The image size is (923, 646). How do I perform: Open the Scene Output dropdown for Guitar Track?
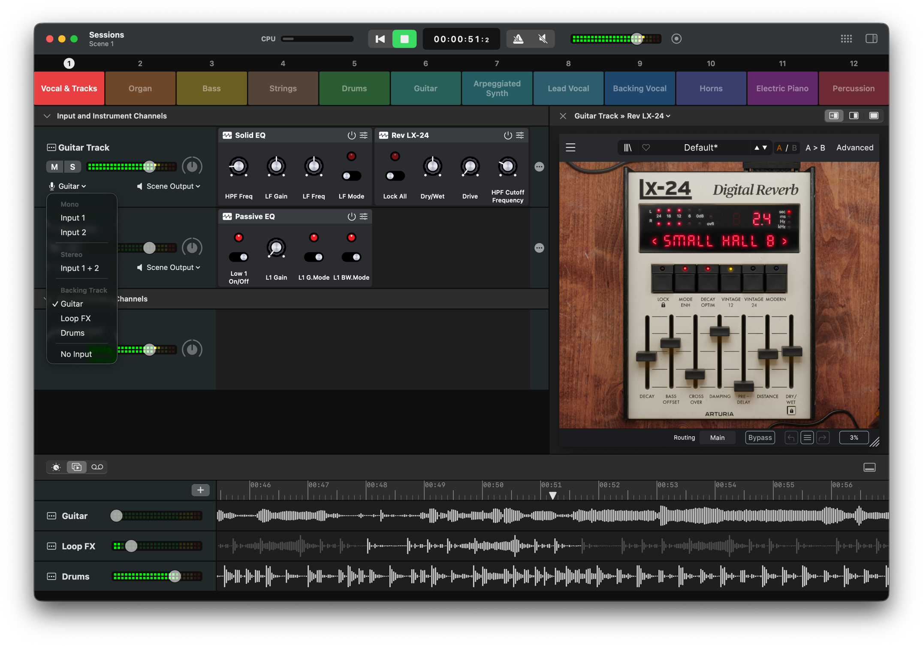[169, 186]
